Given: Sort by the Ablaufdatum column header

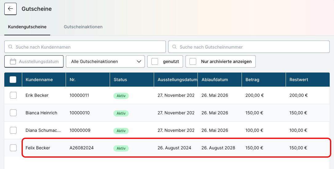Looking at the screenshot, I should 215,80.
